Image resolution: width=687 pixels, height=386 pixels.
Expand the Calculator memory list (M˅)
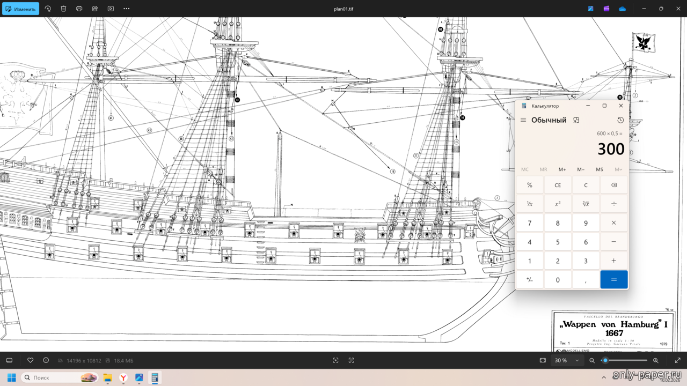(x=618, y=169)
